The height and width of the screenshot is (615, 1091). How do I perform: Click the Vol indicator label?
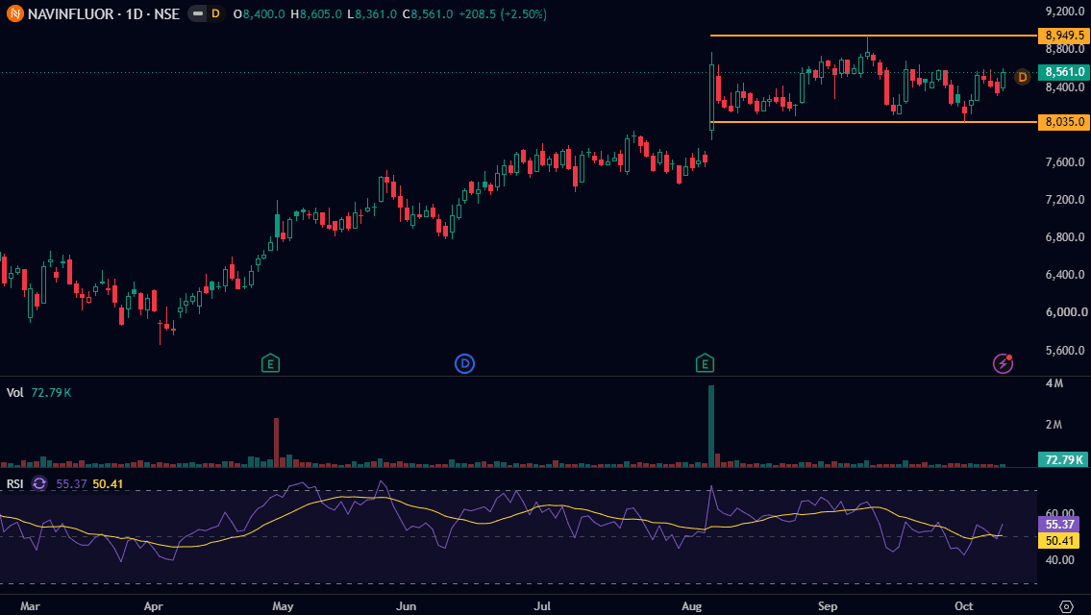tap(14, 392)
